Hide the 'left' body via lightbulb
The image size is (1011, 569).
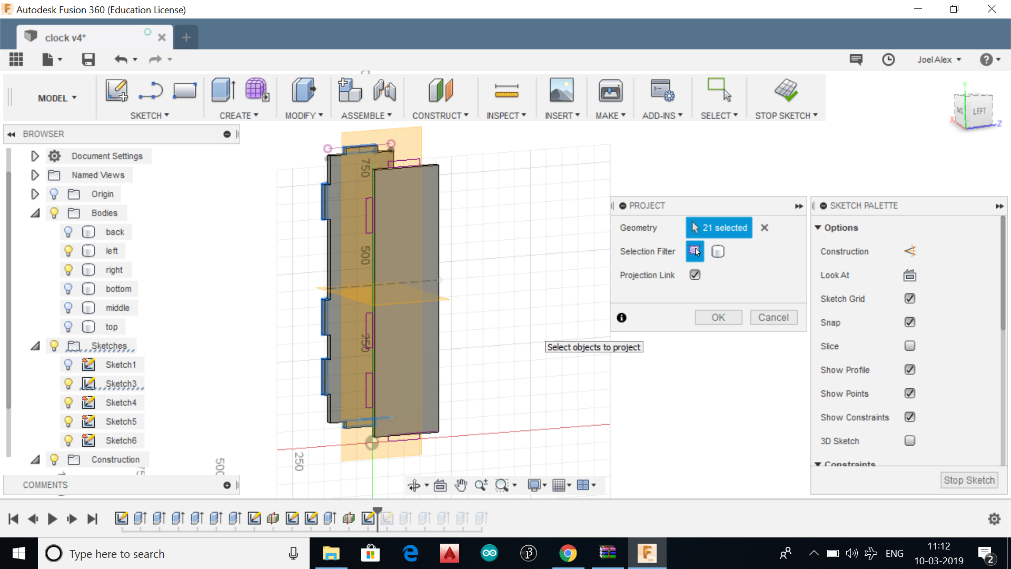[68, 251]
